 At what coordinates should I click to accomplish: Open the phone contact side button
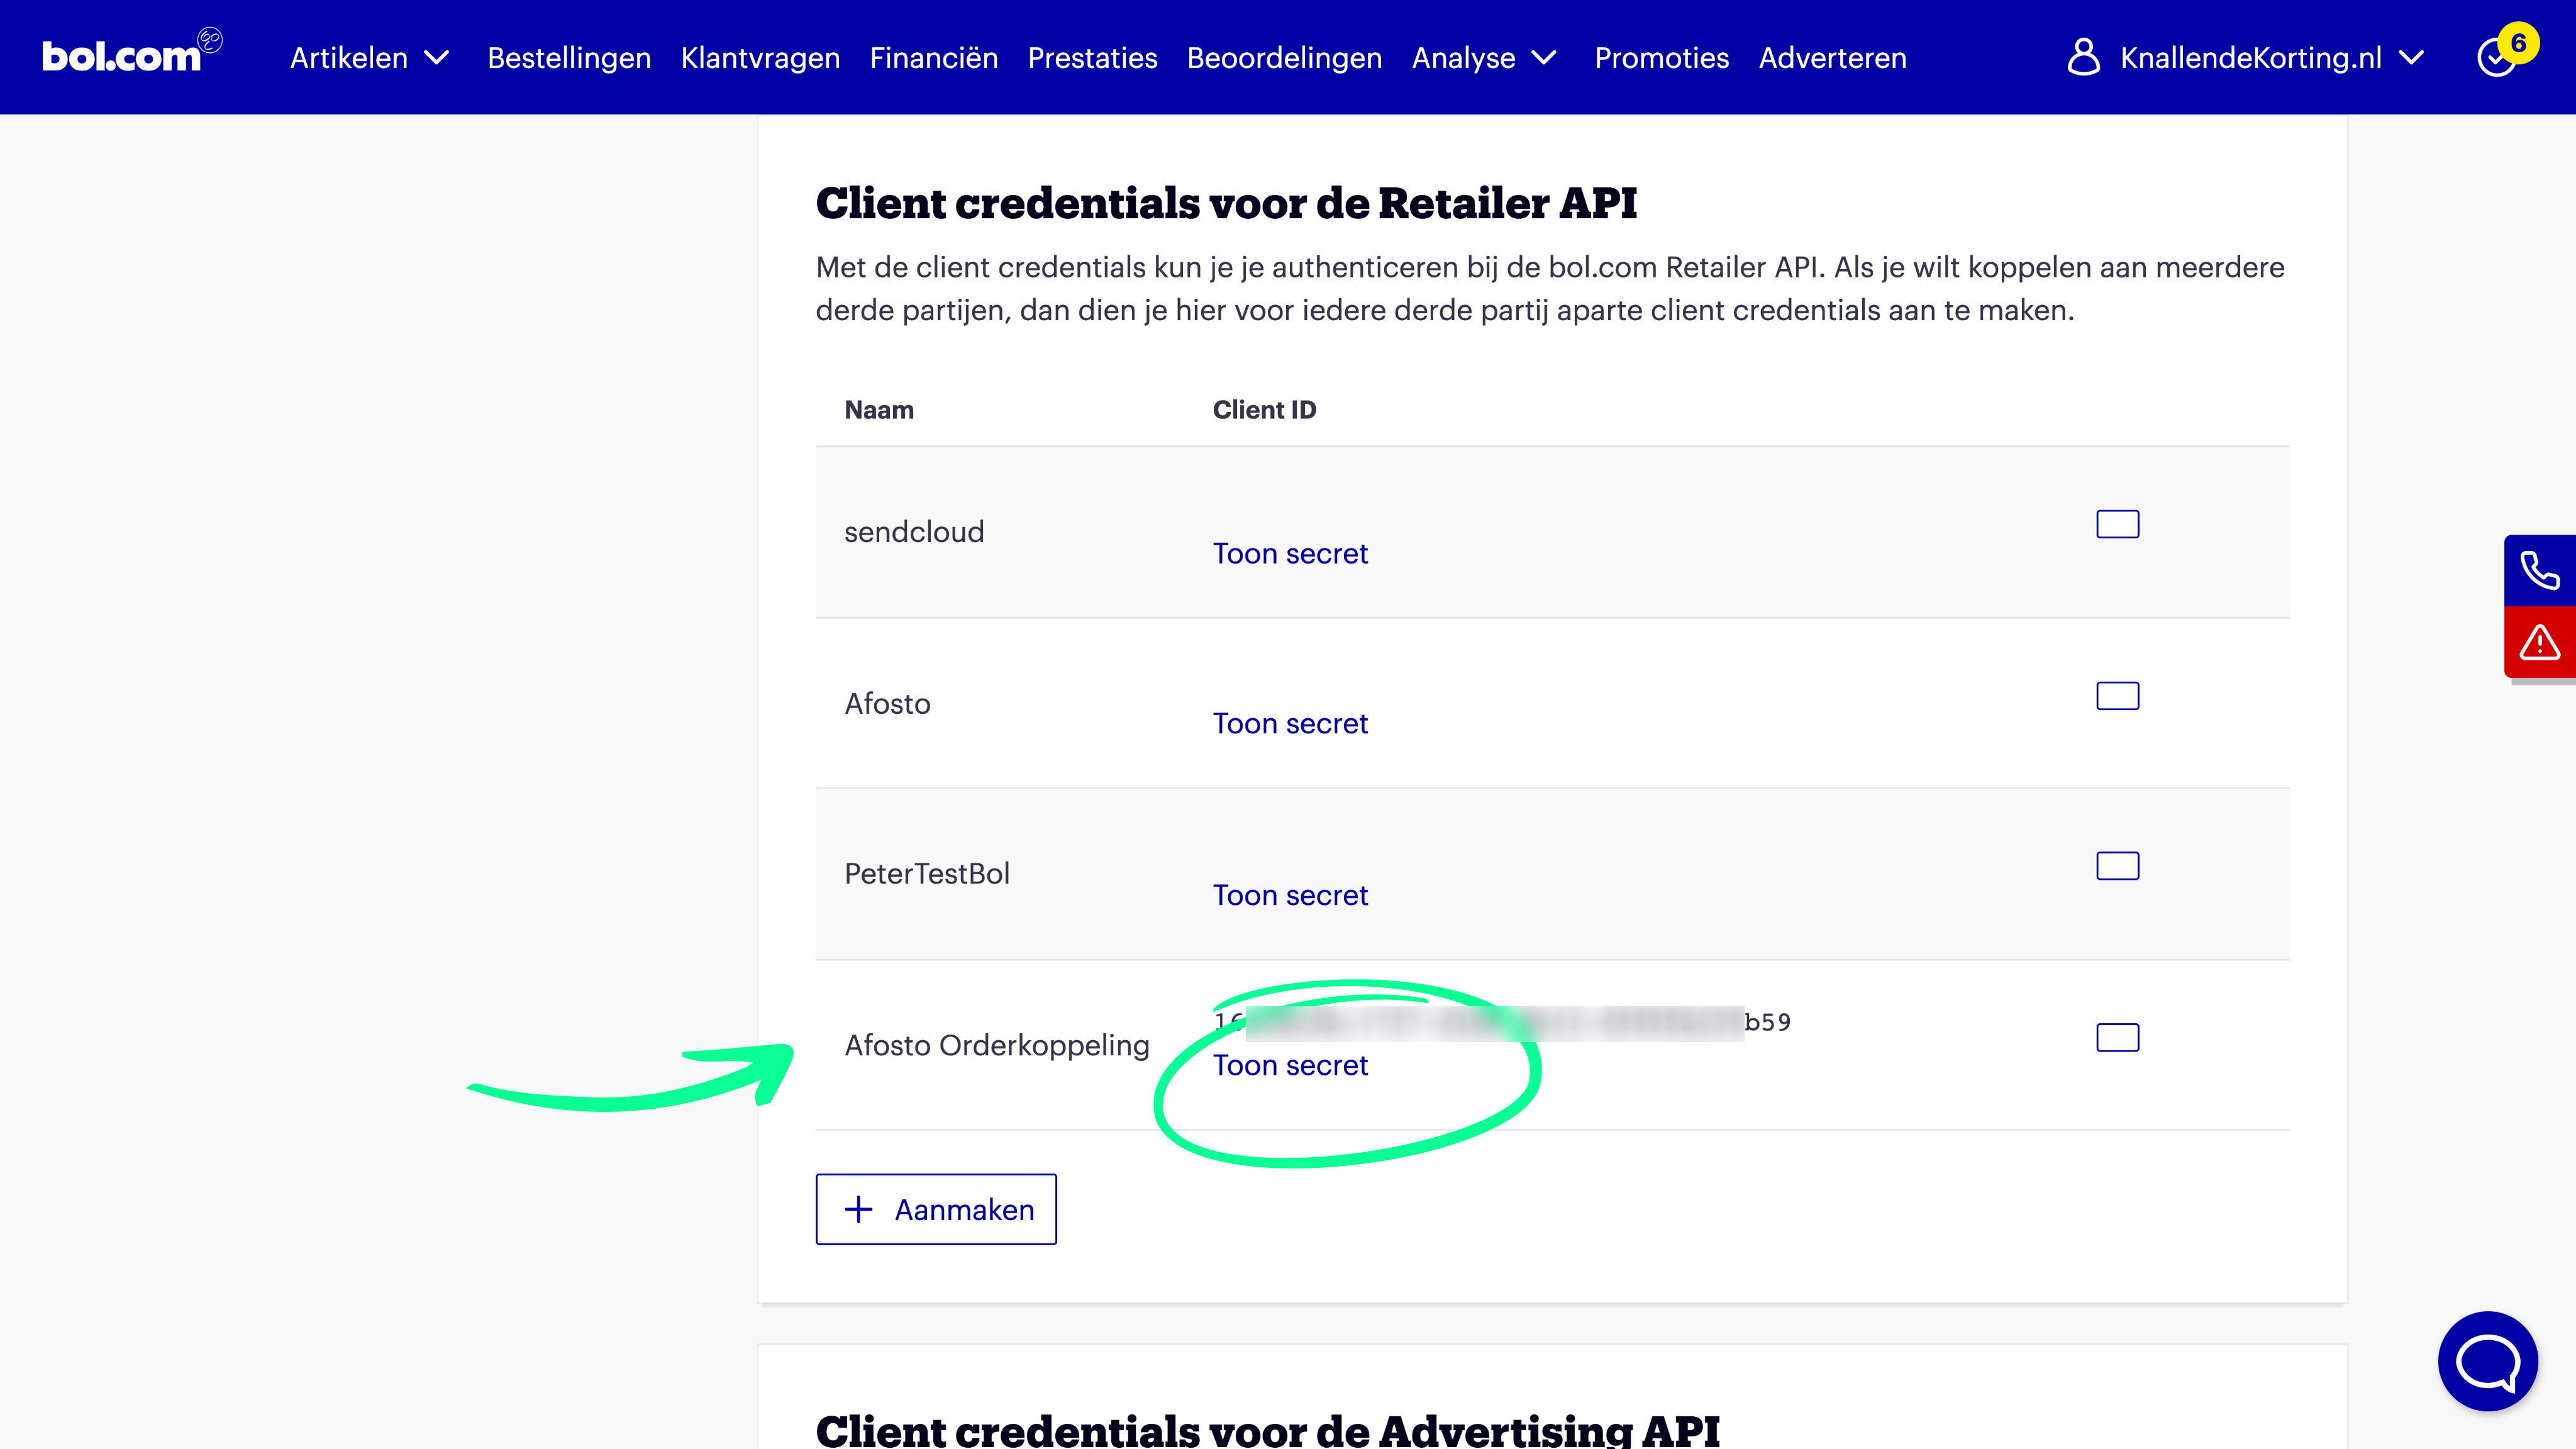click(2539, 570)
